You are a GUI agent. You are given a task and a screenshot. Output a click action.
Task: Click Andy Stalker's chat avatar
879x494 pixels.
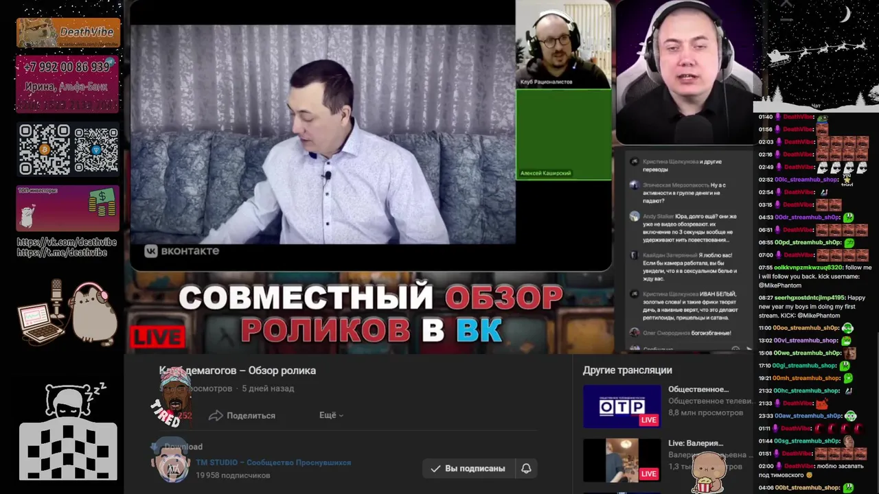pos(635,216)
